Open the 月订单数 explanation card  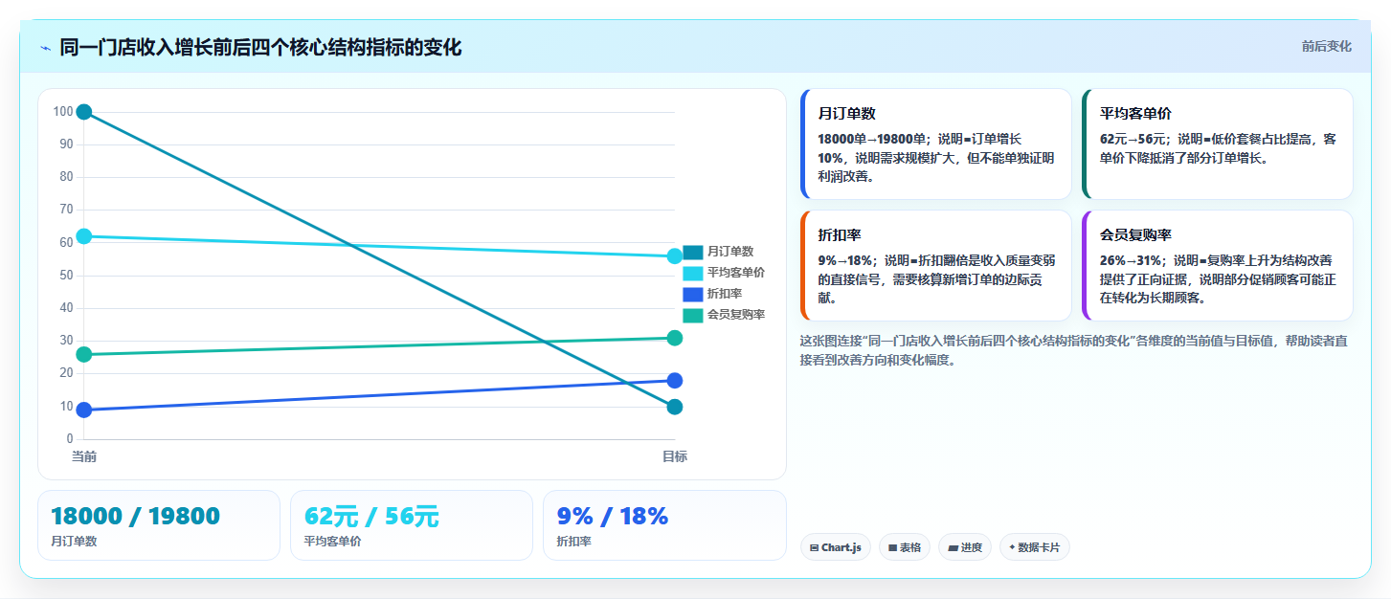pyautogui.click(x=936, y=144)
